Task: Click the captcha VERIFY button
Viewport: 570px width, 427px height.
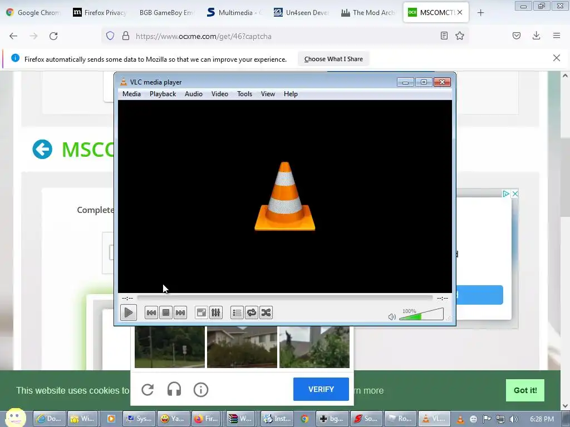Action: click(x=321, y=389)
